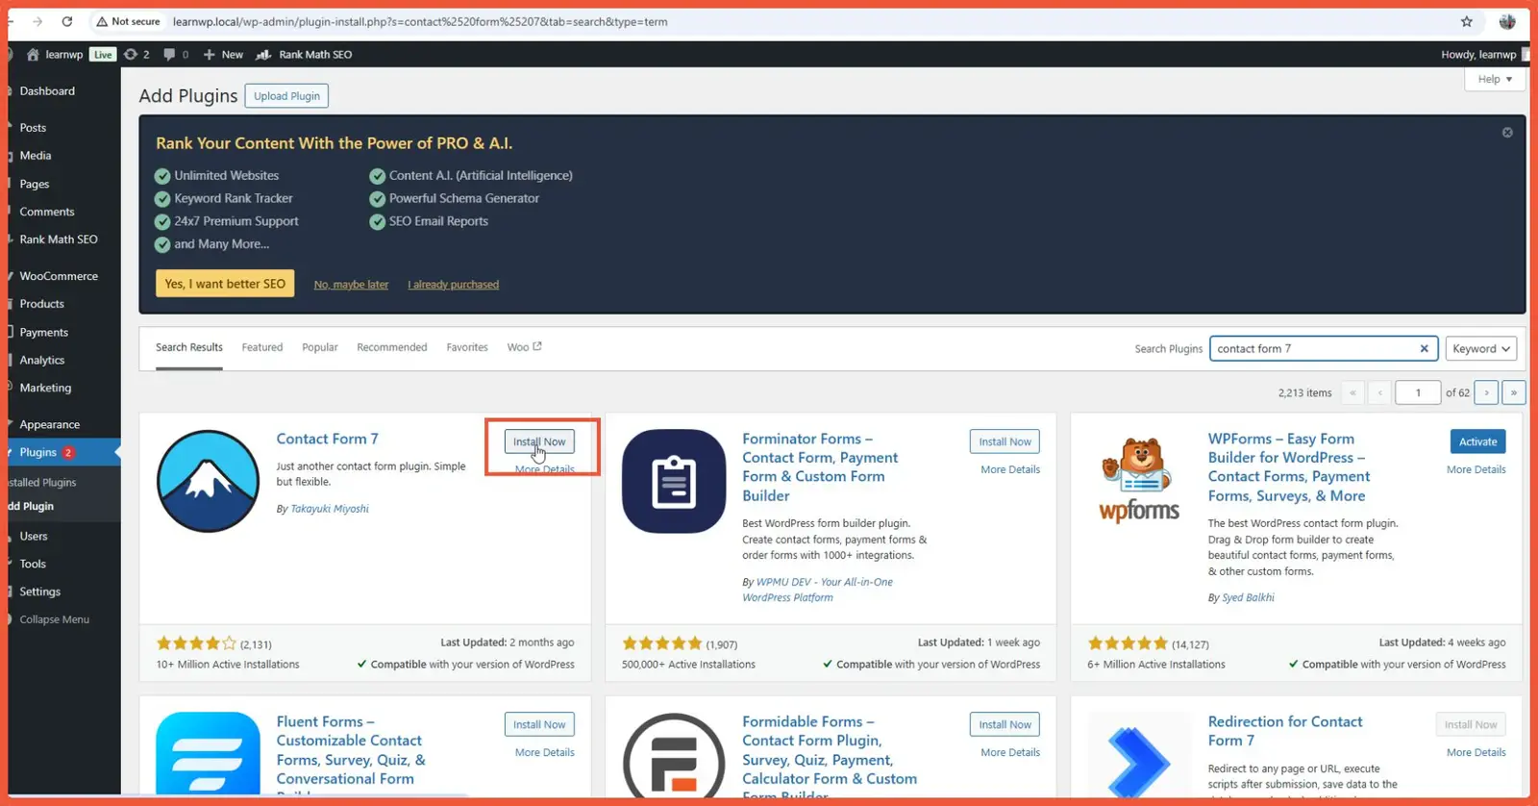
Task: Jump to last page of plugin results
Action: (1513, 392)
